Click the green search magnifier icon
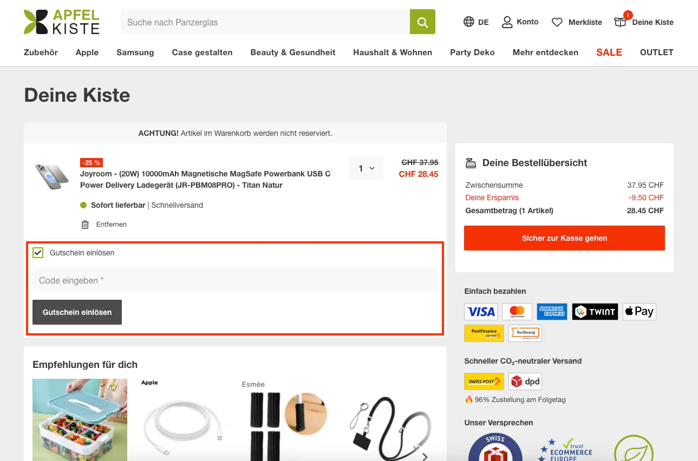Image resolution: width=698 pixels, height=461 pixels. [x=422, y=22]
